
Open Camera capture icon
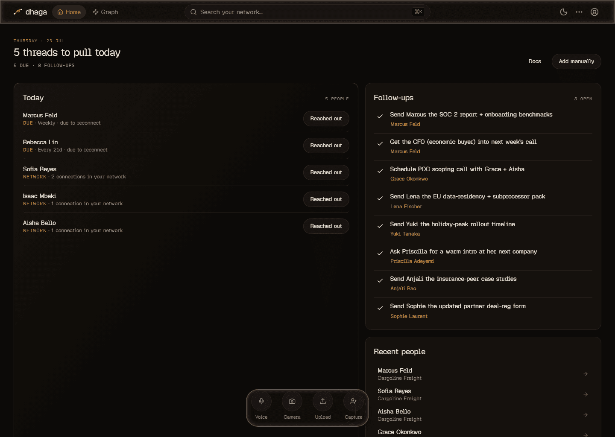coord(292,401)
